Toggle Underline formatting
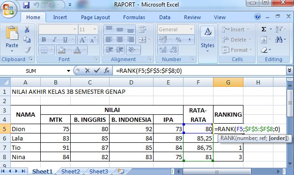 pos(65,40)
